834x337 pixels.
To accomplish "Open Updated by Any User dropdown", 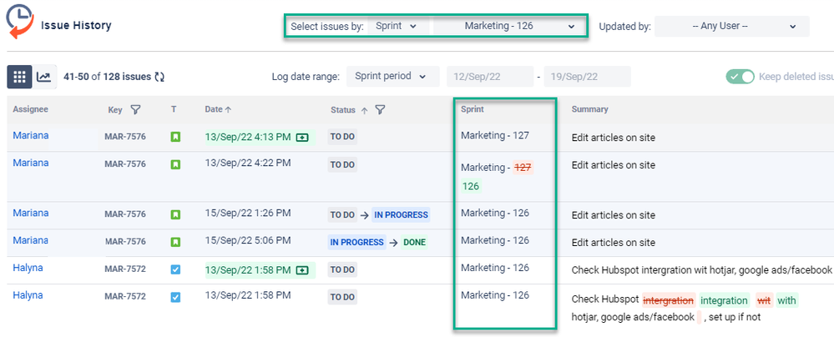I will 732,26.
